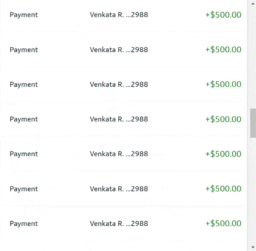This screenshot has width=256, height=251.
Task: Click the scrollbar up arrow
Action: tap(253, 3)
